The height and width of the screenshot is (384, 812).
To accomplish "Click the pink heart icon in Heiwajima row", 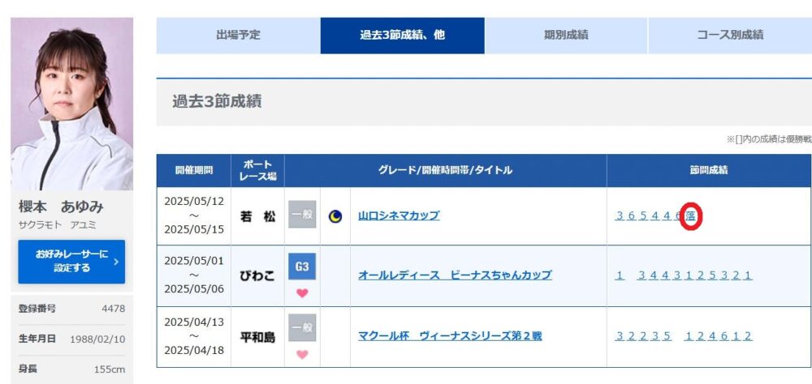I will (x=302, y=355).
